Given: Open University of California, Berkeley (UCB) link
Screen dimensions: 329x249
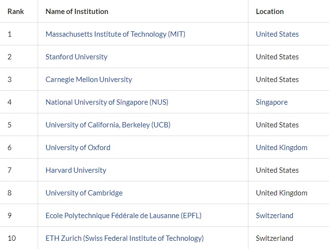Looking at the screenshot, I should coord(108,125).
